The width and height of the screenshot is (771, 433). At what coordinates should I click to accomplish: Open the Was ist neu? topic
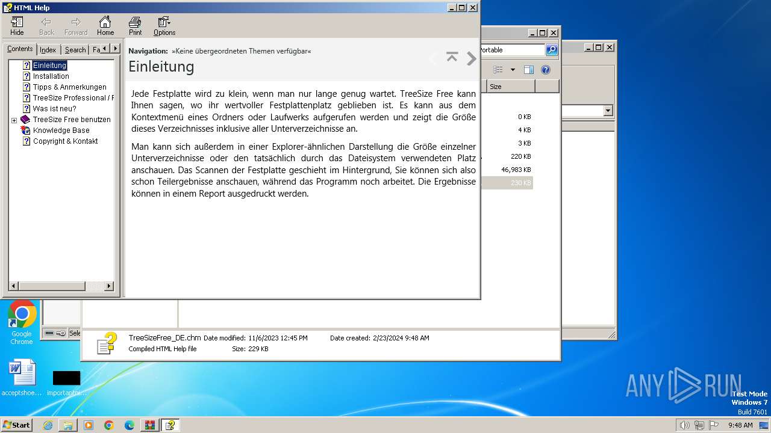(x=55, y=109)
